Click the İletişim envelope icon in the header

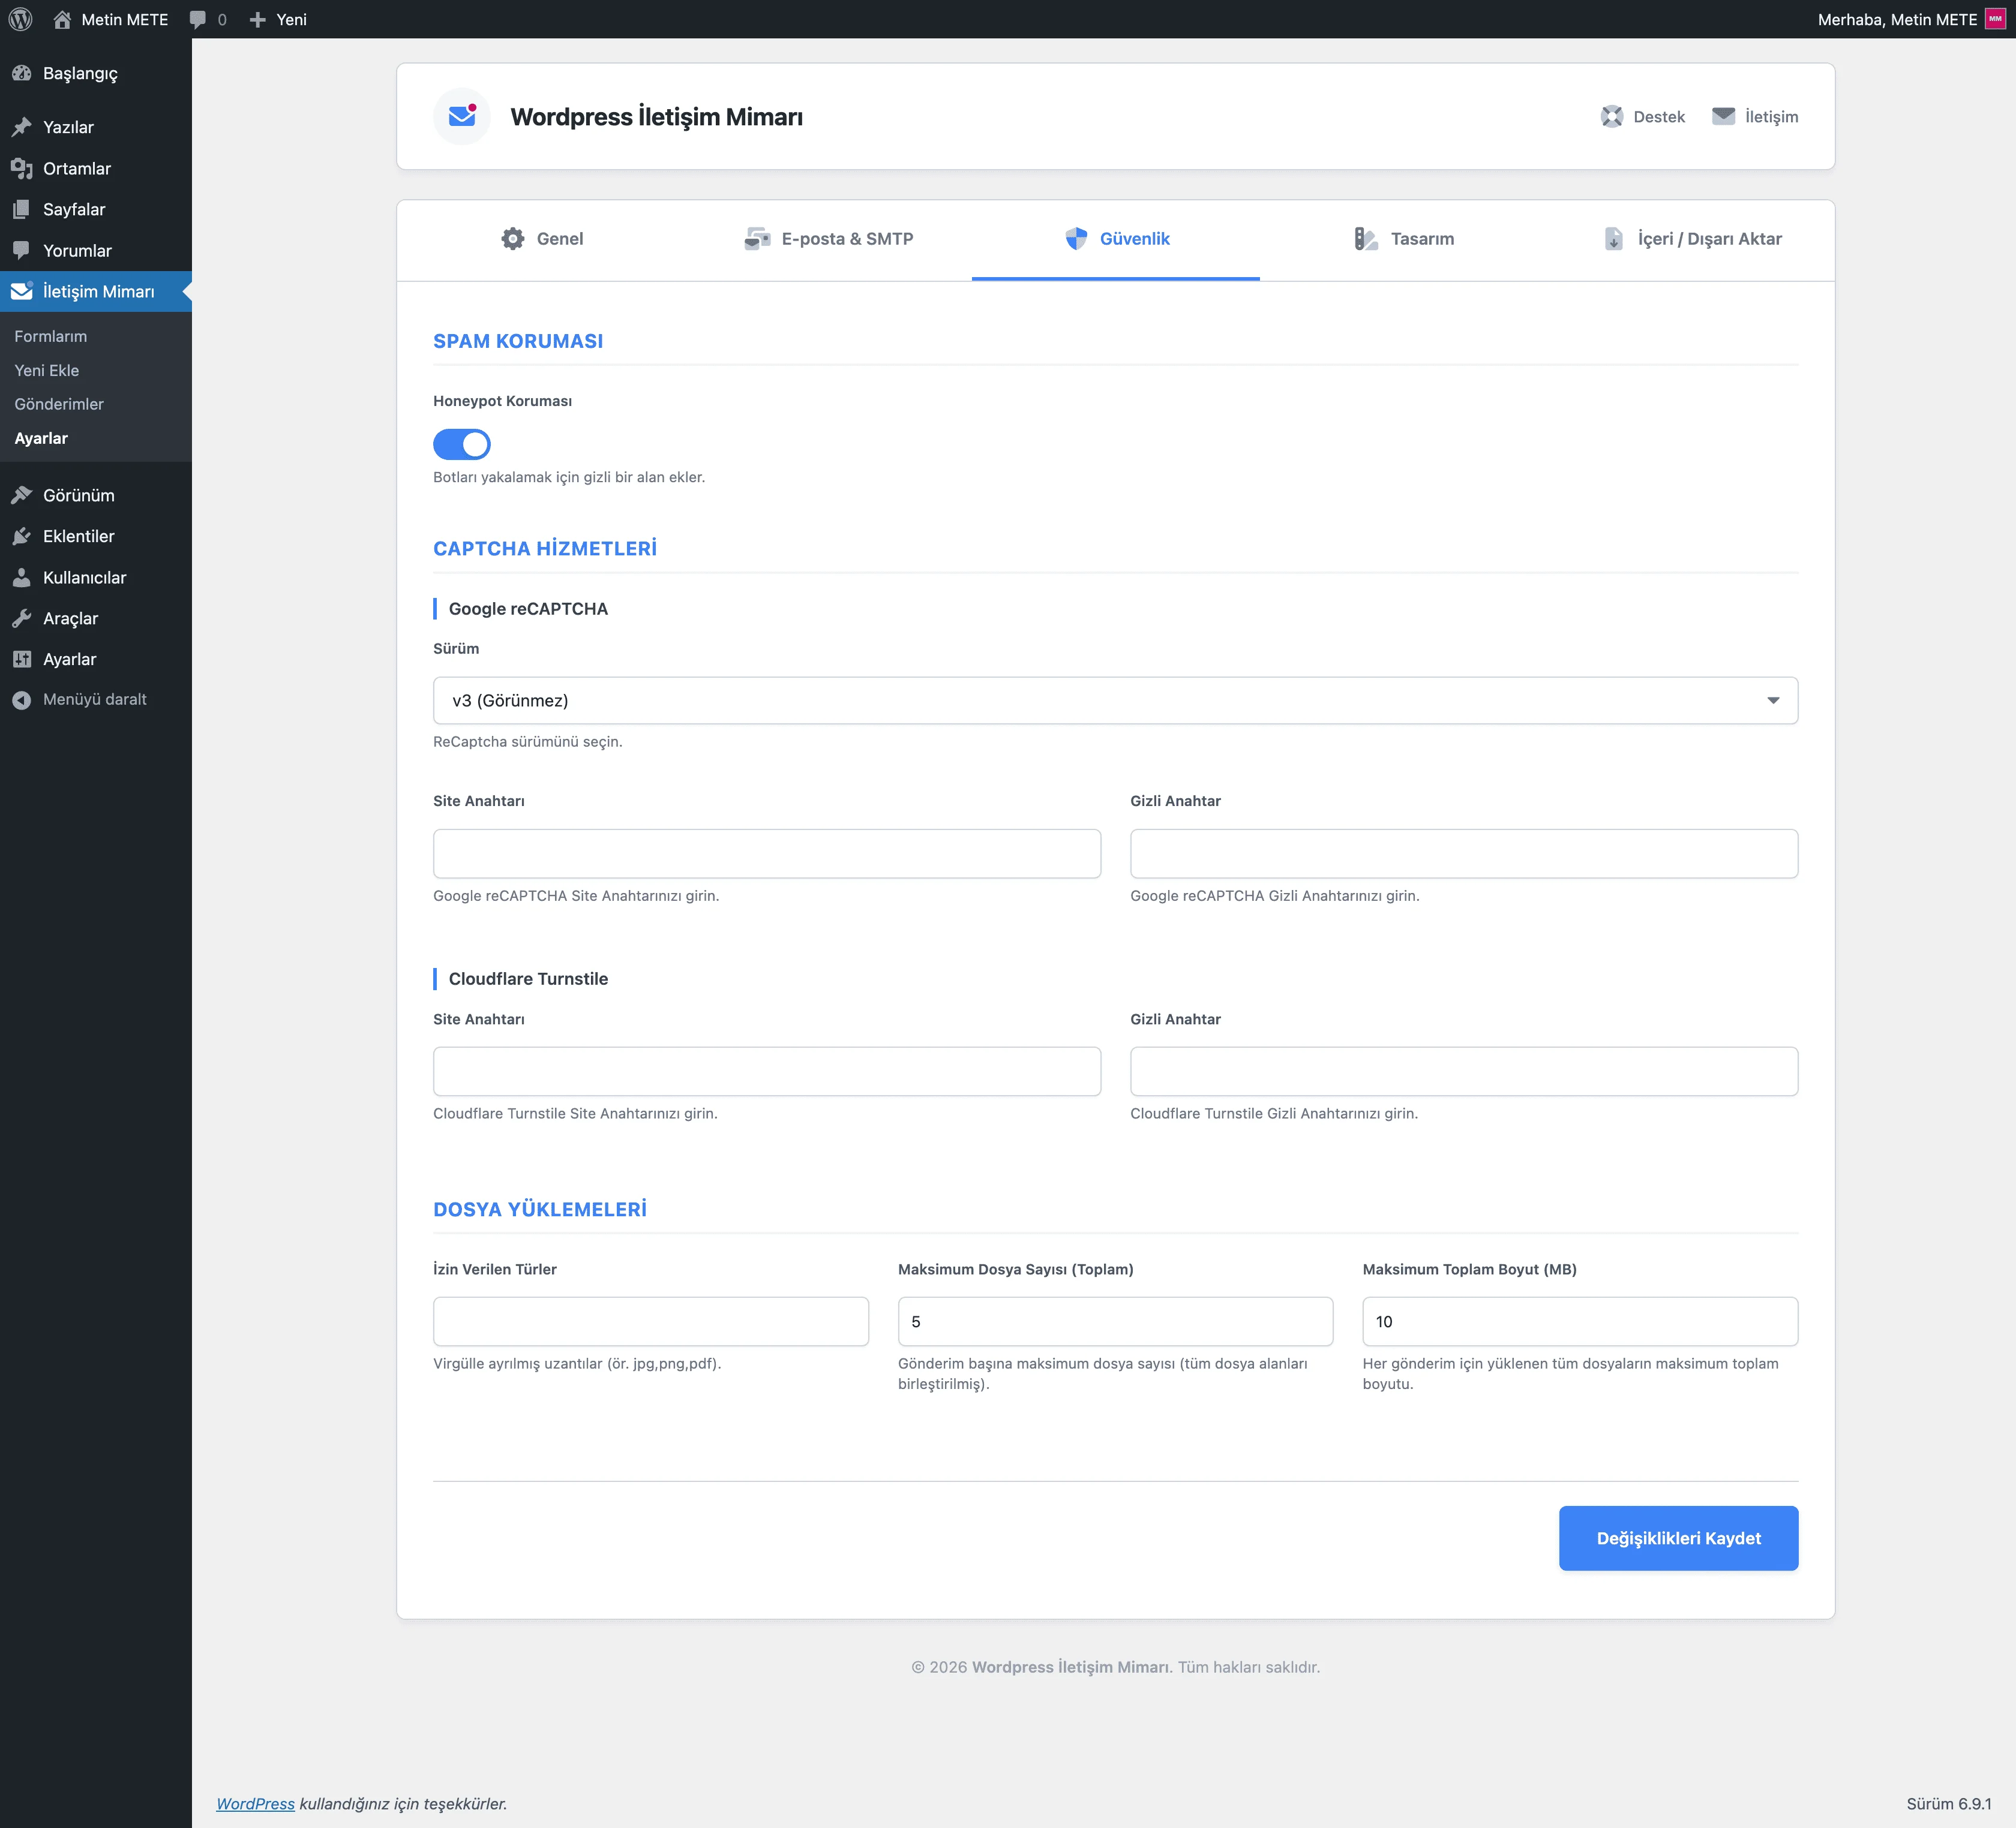[x=1723, y=116]
